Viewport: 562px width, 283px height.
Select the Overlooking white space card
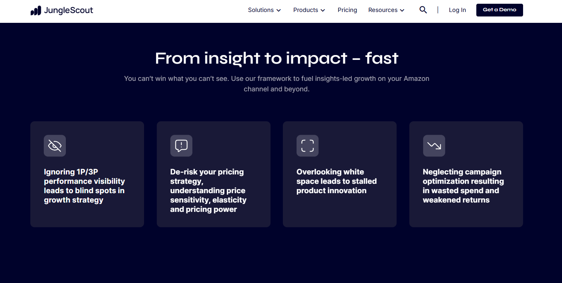[x=340, y=174]
